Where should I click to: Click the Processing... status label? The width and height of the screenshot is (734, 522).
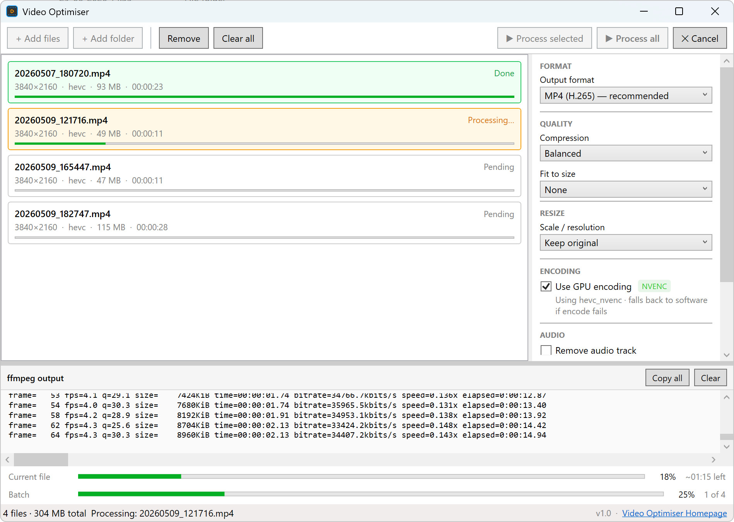tap(491, 120)
